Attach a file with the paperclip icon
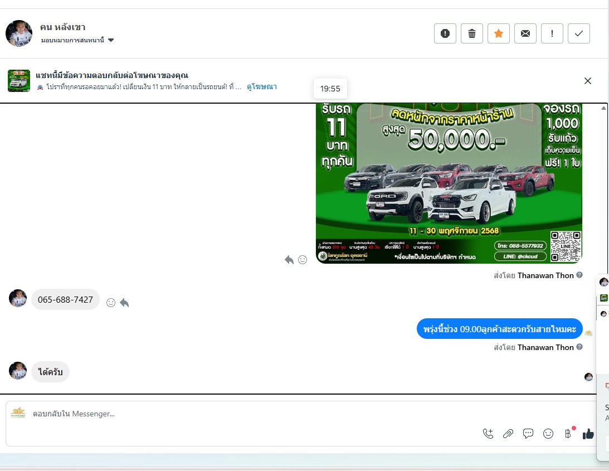609x471 pixels. coord(508,434)
